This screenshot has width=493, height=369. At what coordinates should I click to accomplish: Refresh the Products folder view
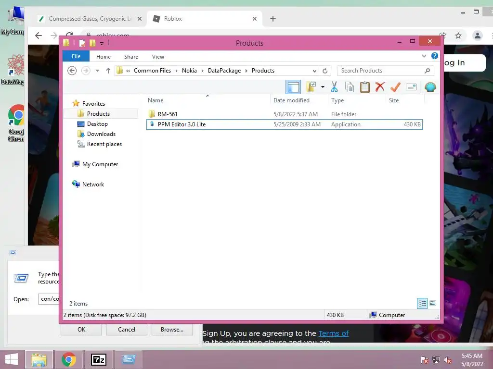[x=325, y=71]
